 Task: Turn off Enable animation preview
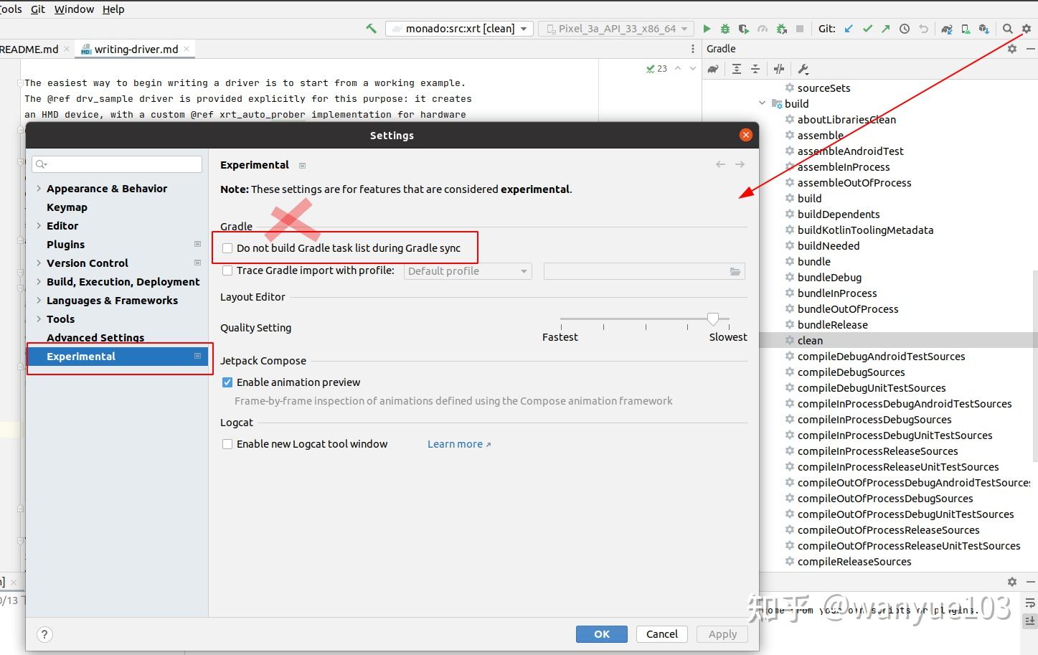pyautogui.click(x=227, y=382)
